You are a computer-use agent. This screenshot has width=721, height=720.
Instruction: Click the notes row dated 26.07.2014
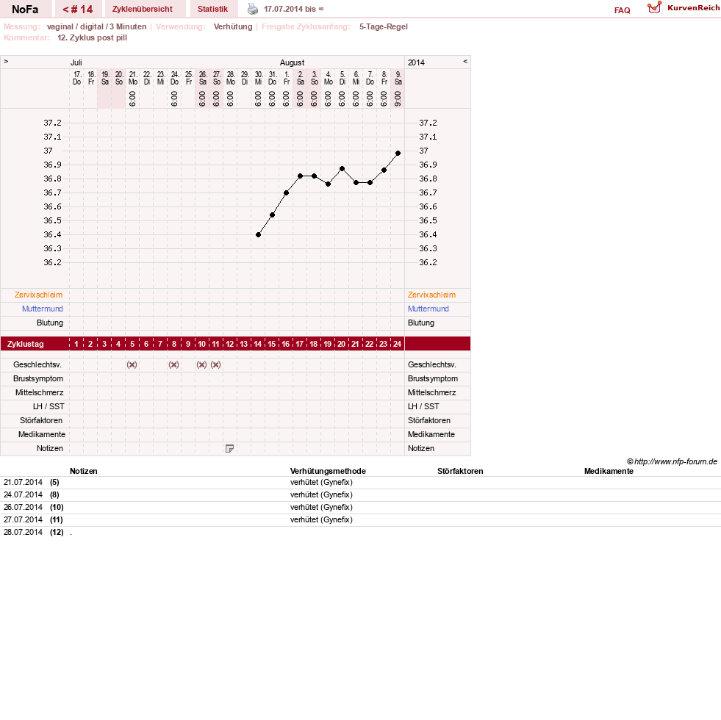[360, 507]
